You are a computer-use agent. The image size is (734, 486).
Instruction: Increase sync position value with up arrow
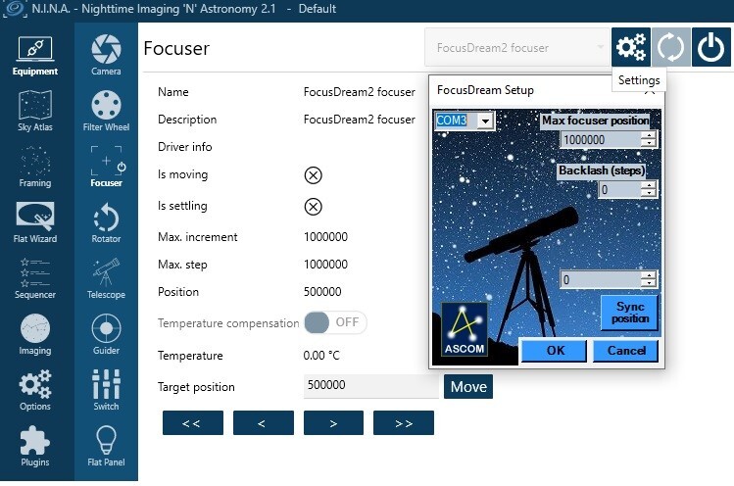point(649,275)
